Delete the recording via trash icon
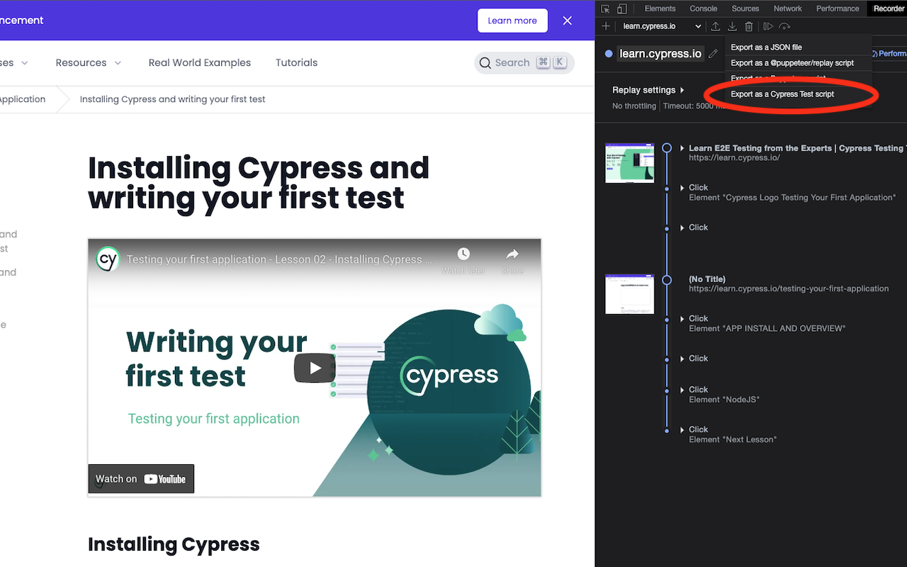907x567 pixels. (749, 26)
